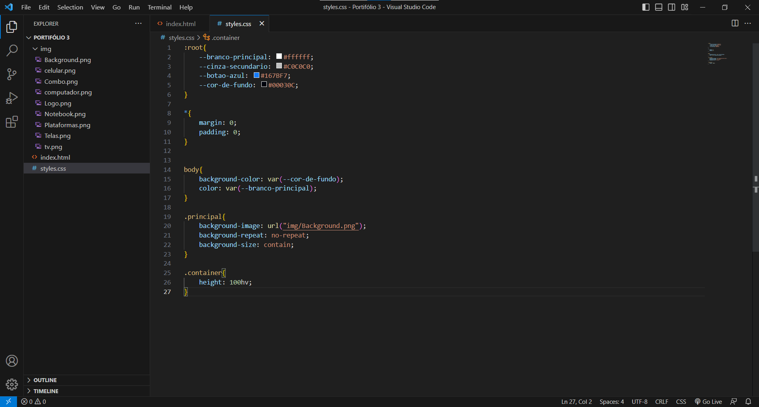Open Background.png in explorer

tap(87, 60)
